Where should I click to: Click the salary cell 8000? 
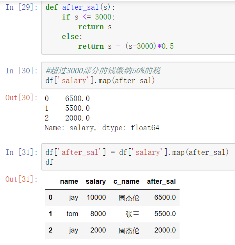click(98, 214)
